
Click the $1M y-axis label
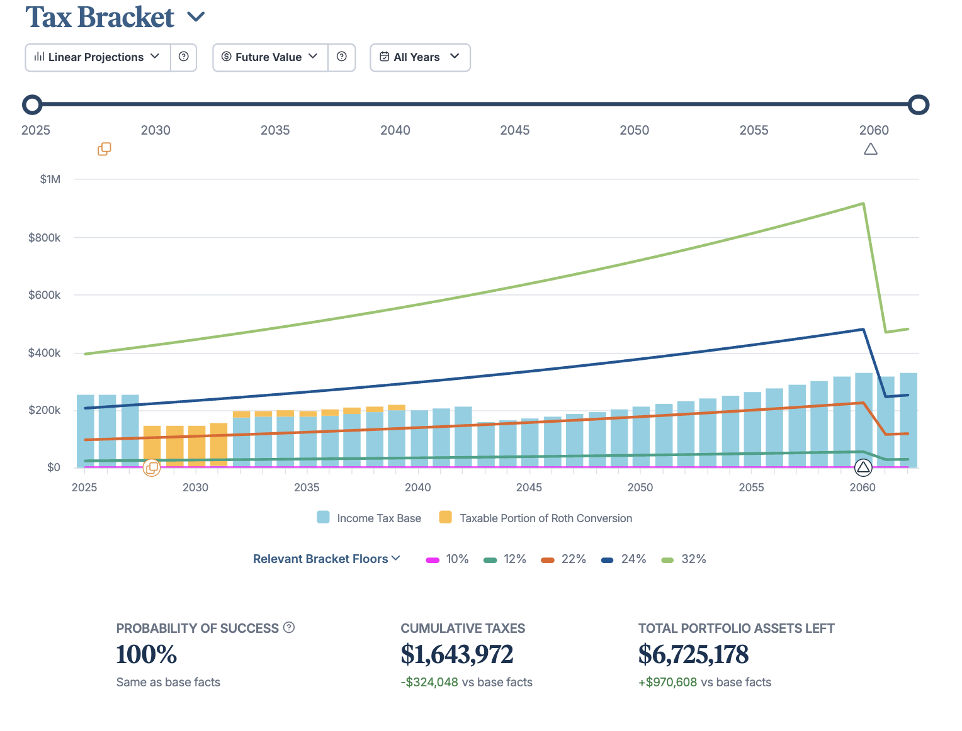point(50,179)
